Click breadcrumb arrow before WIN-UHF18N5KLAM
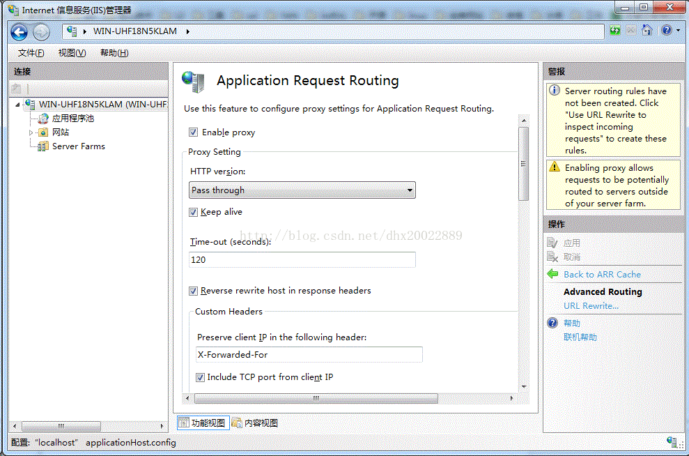The width and height of the screenshot is (689, 456). tap(84, 31)
